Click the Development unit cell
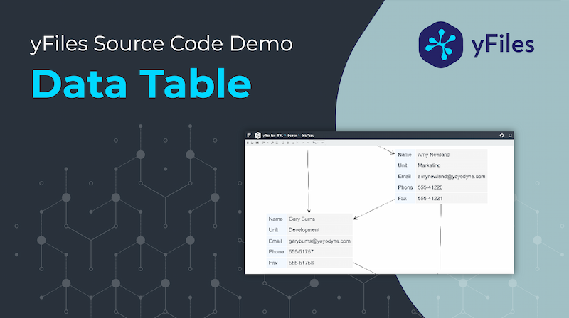 point(304,230)
